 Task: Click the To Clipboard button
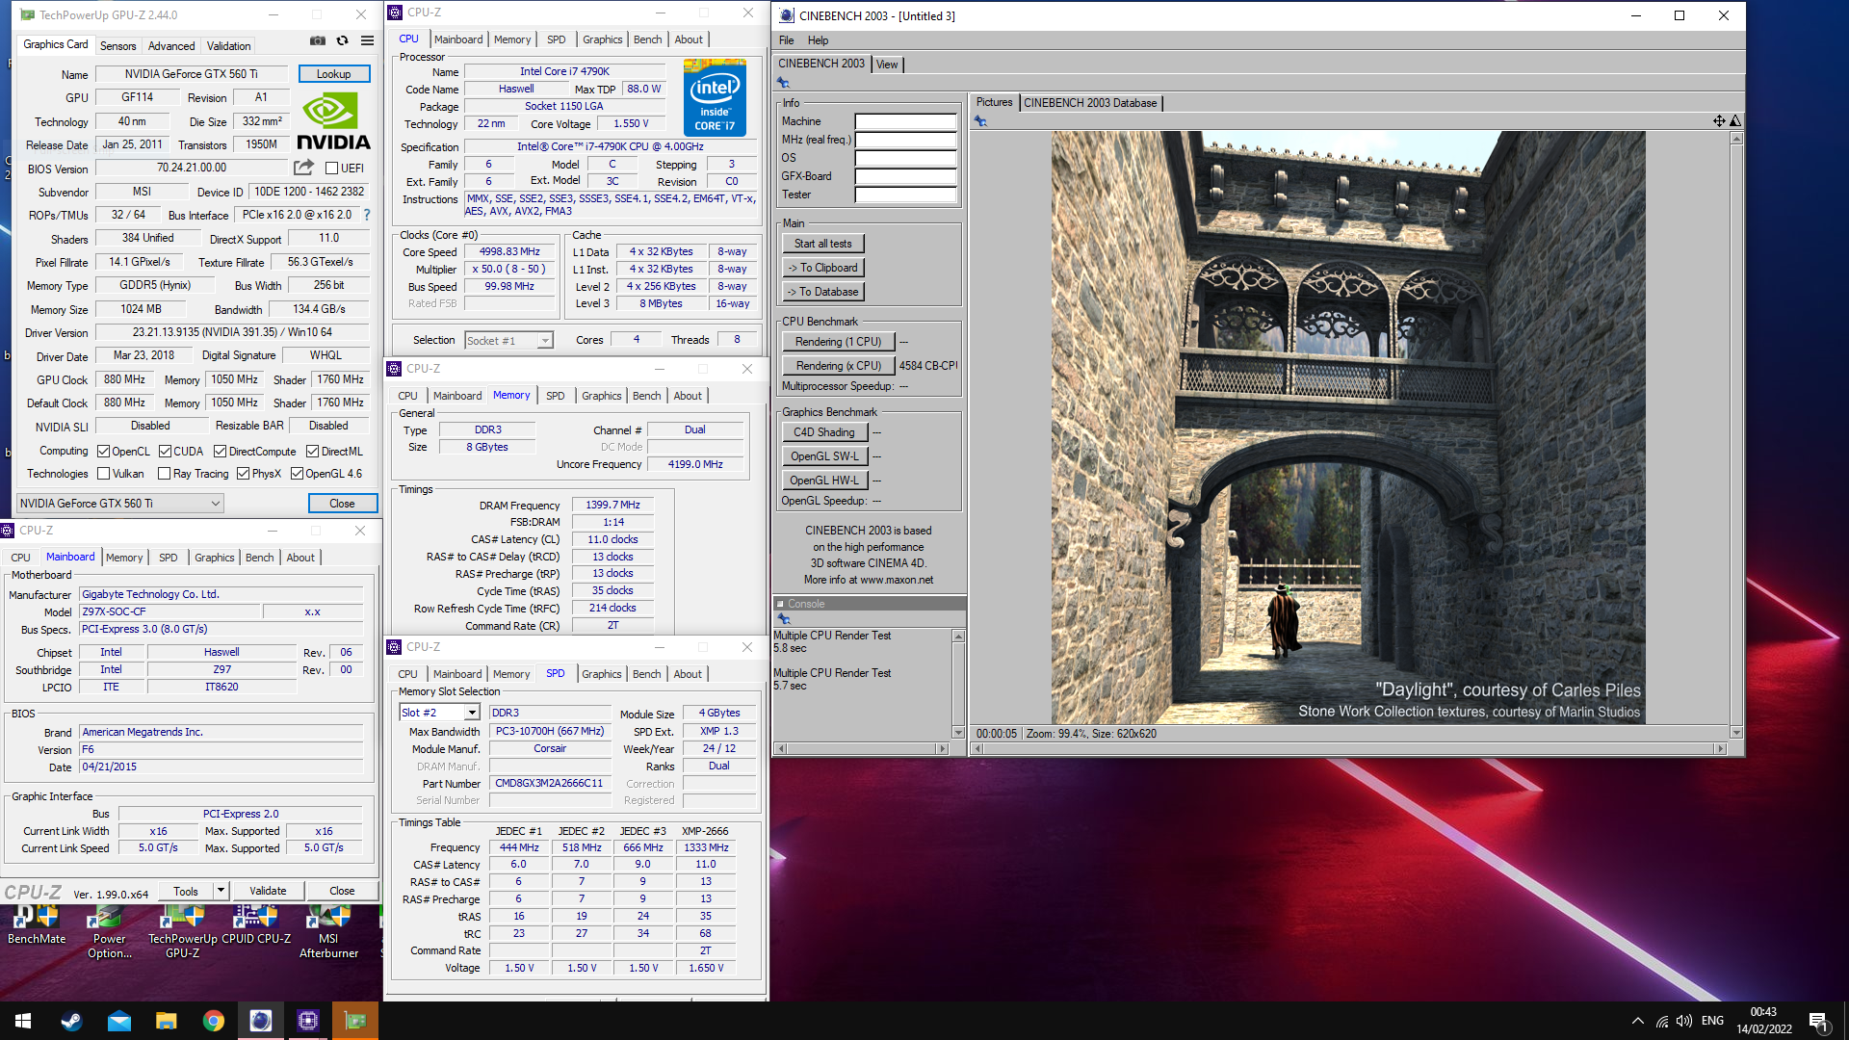(822, 268)
